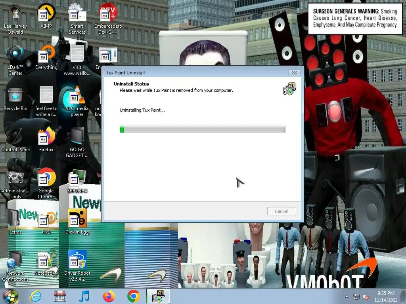Click the 'Uninstalling Tux Paint...' status text
The width and height of the screenshot is (406, 304).
142,110
